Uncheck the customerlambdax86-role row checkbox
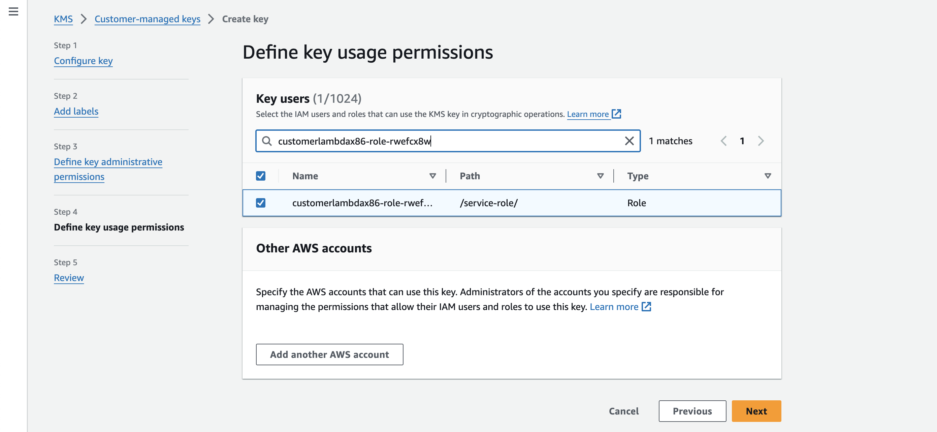Screen dimensions: 937x432 tap(260, 203)
